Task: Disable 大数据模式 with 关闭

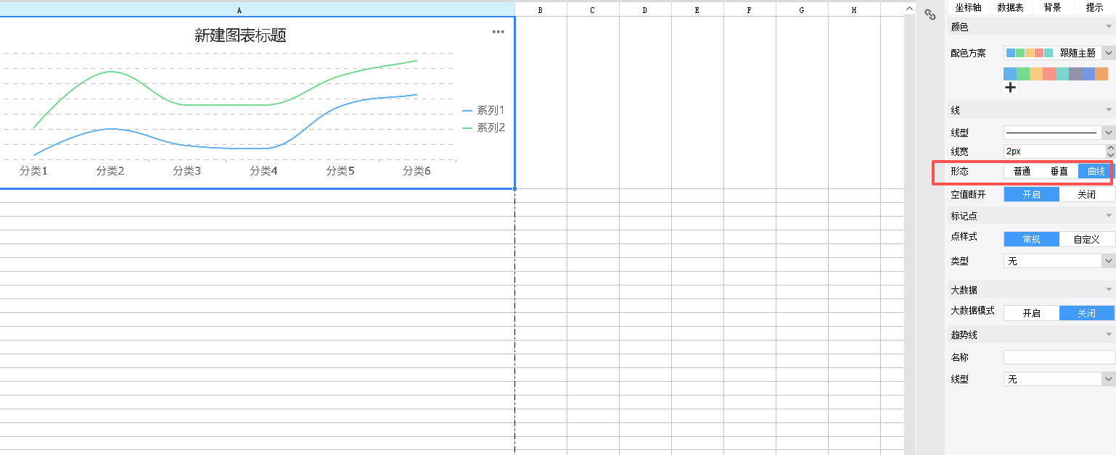Action: pyautogui.click(x=1087, y=313)
